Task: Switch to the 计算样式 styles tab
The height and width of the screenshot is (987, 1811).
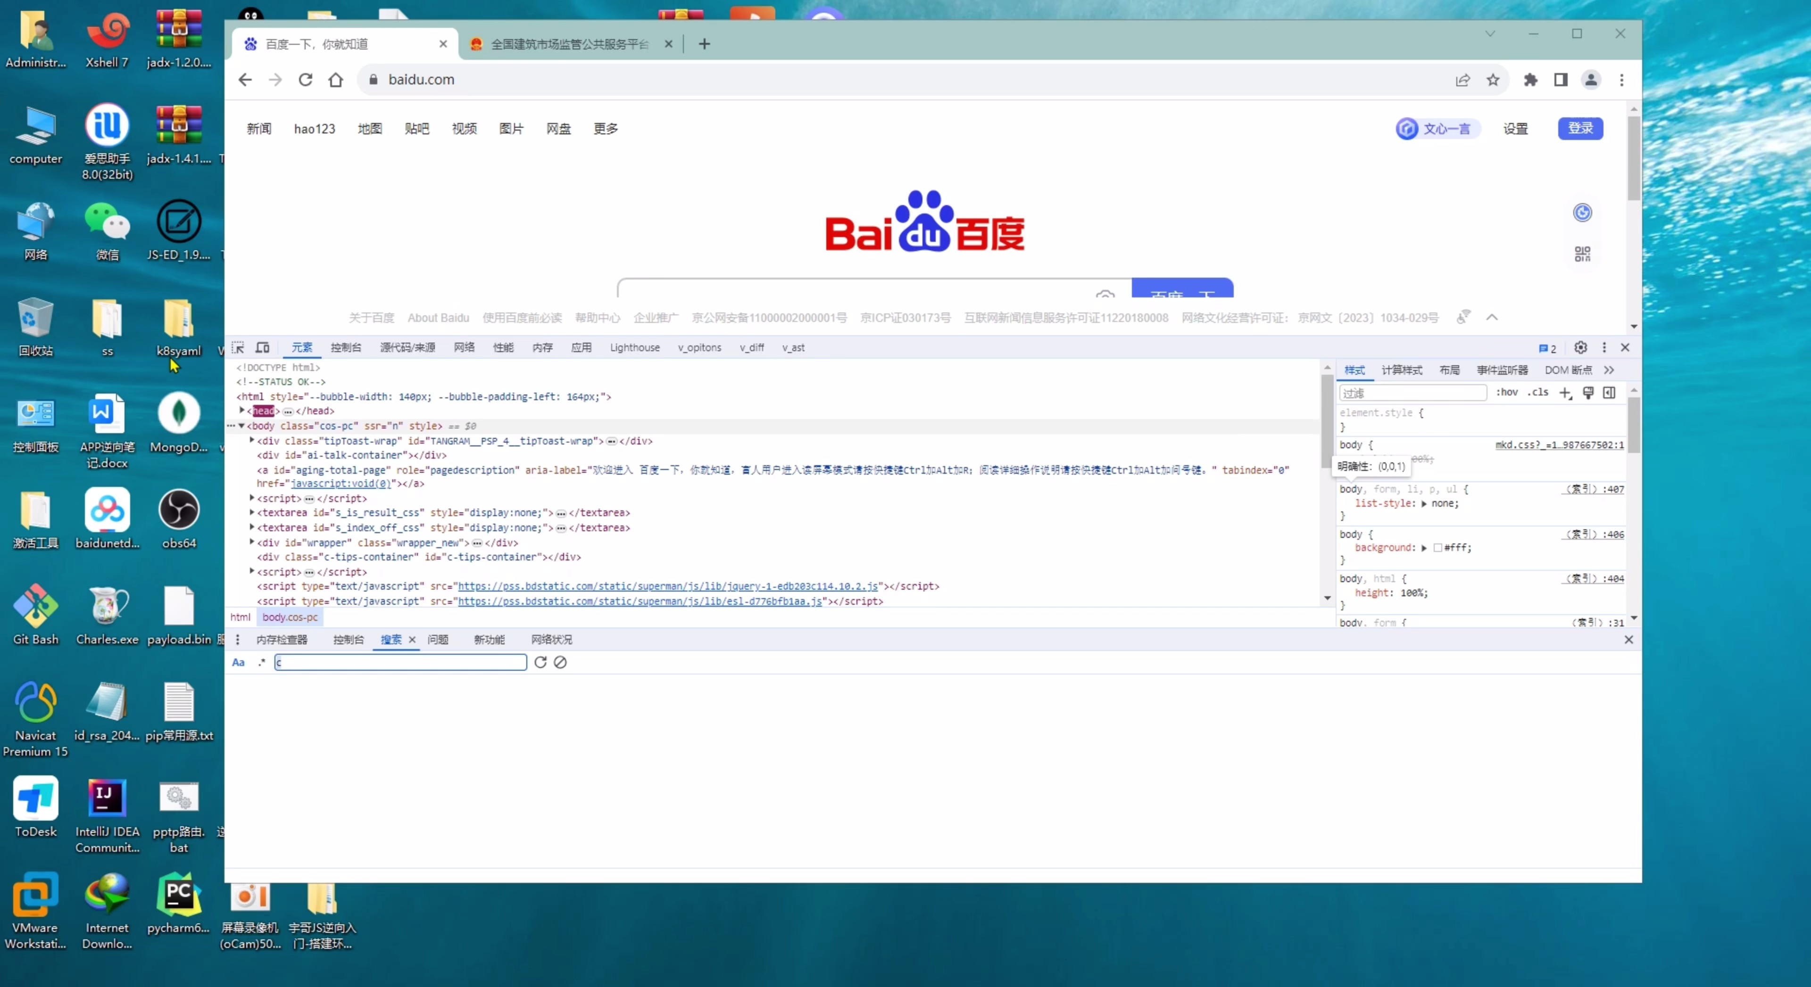Action: (1402, 370)
